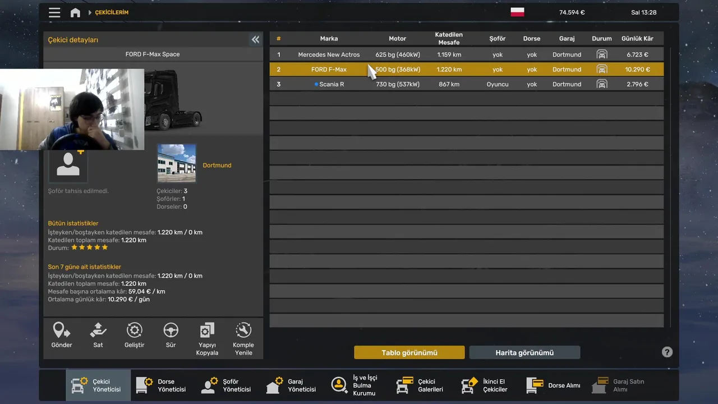Image resolution: width=718 pixels, height=404 pixels.
Task: Select the FORD F-Max row
Action: coord(466,70)
